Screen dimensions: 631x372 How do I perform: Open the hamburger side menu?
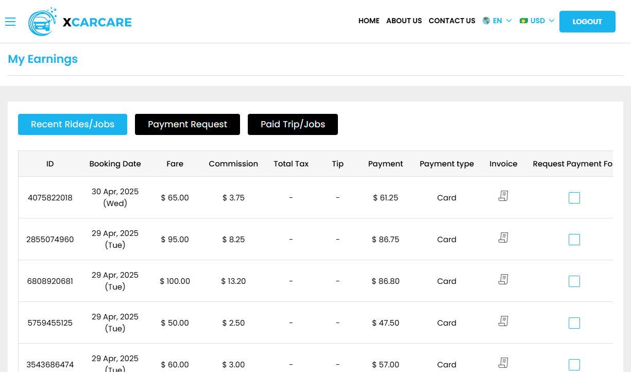pos(10,22)
